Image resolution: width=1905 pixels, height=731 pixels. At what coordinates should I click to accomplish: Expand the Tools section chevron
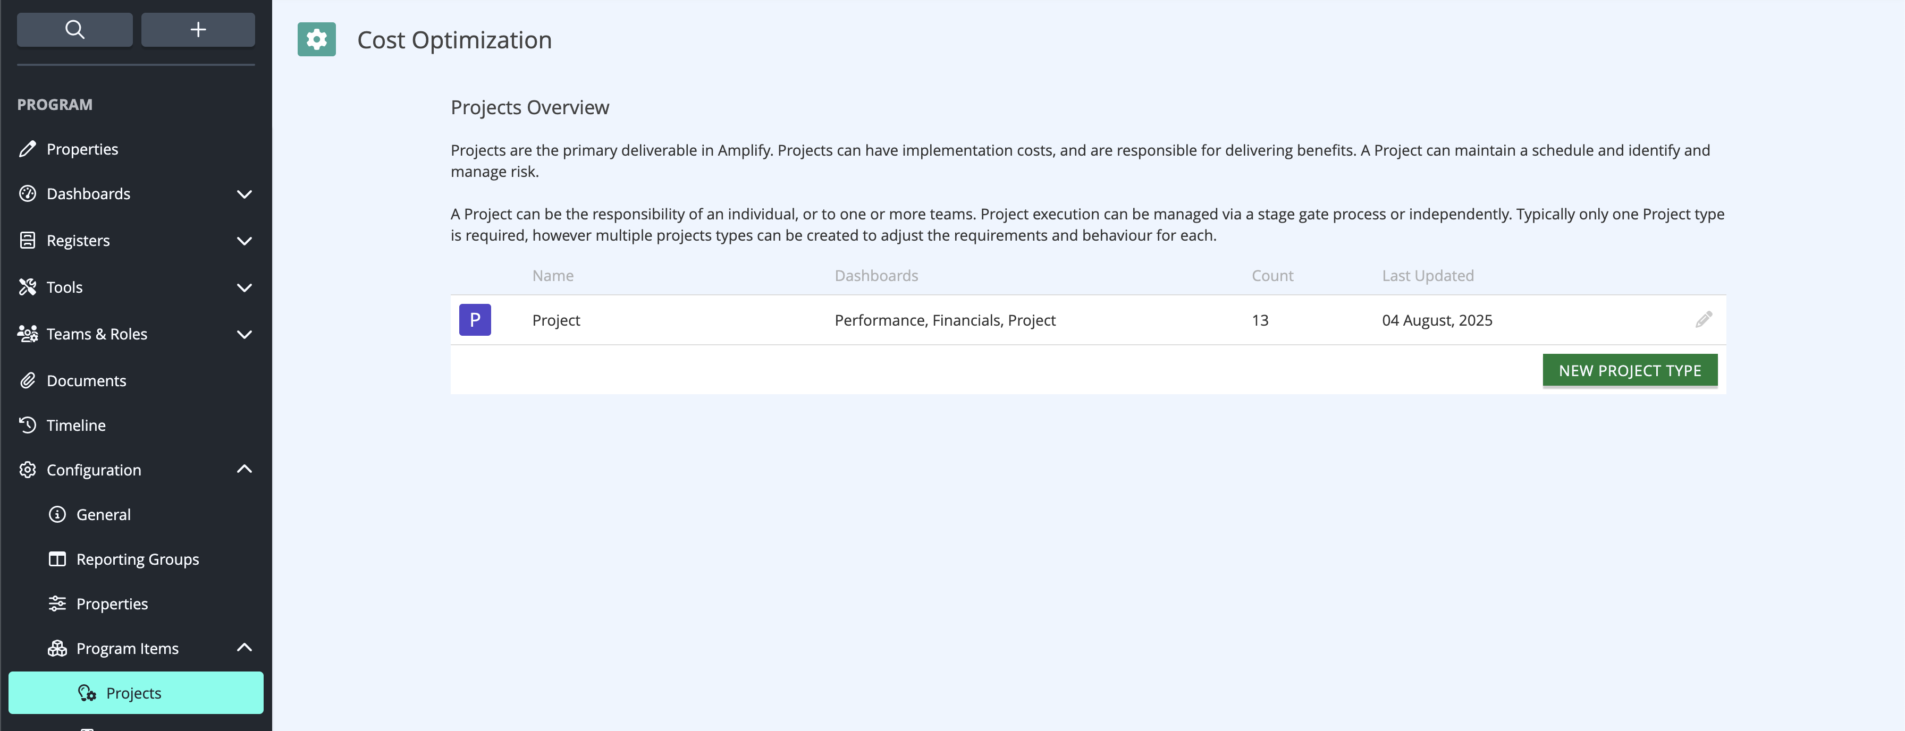pyautogui.click(x=244, y=287)
